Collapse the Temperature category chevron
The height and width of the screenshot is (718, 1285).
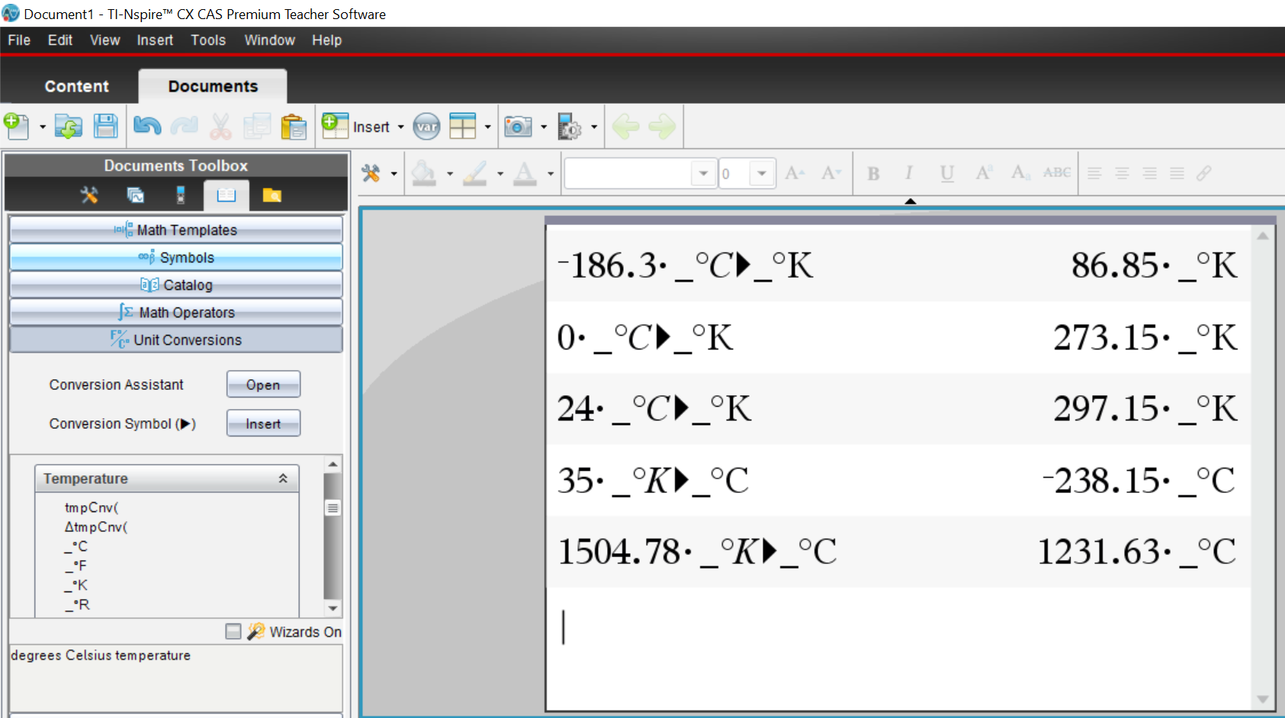tap(283, 478)
